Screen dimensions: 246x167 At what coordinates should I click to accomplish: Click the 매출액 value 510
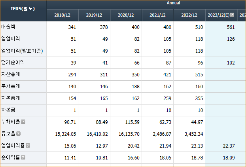tap(199, 27)
